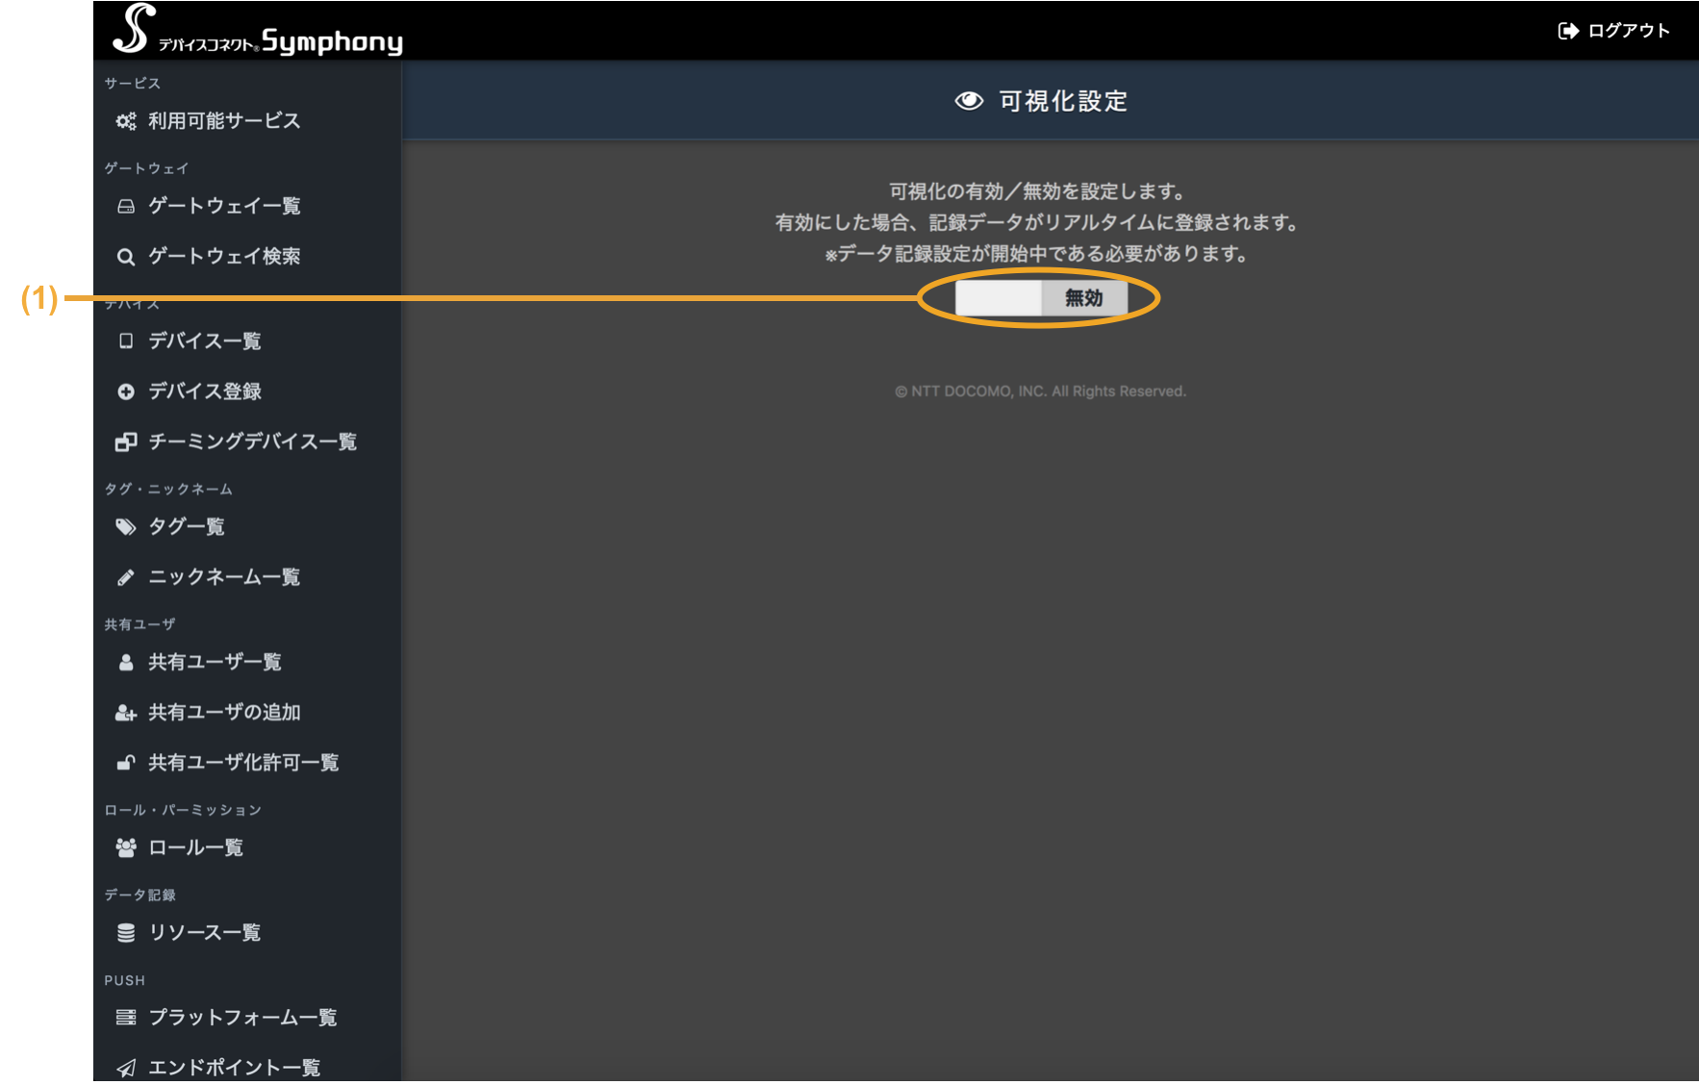Open 共有ユーザ化許可一覧 in the sidebar
The width and height of the screenshot is (1699, 1085).
243,762
